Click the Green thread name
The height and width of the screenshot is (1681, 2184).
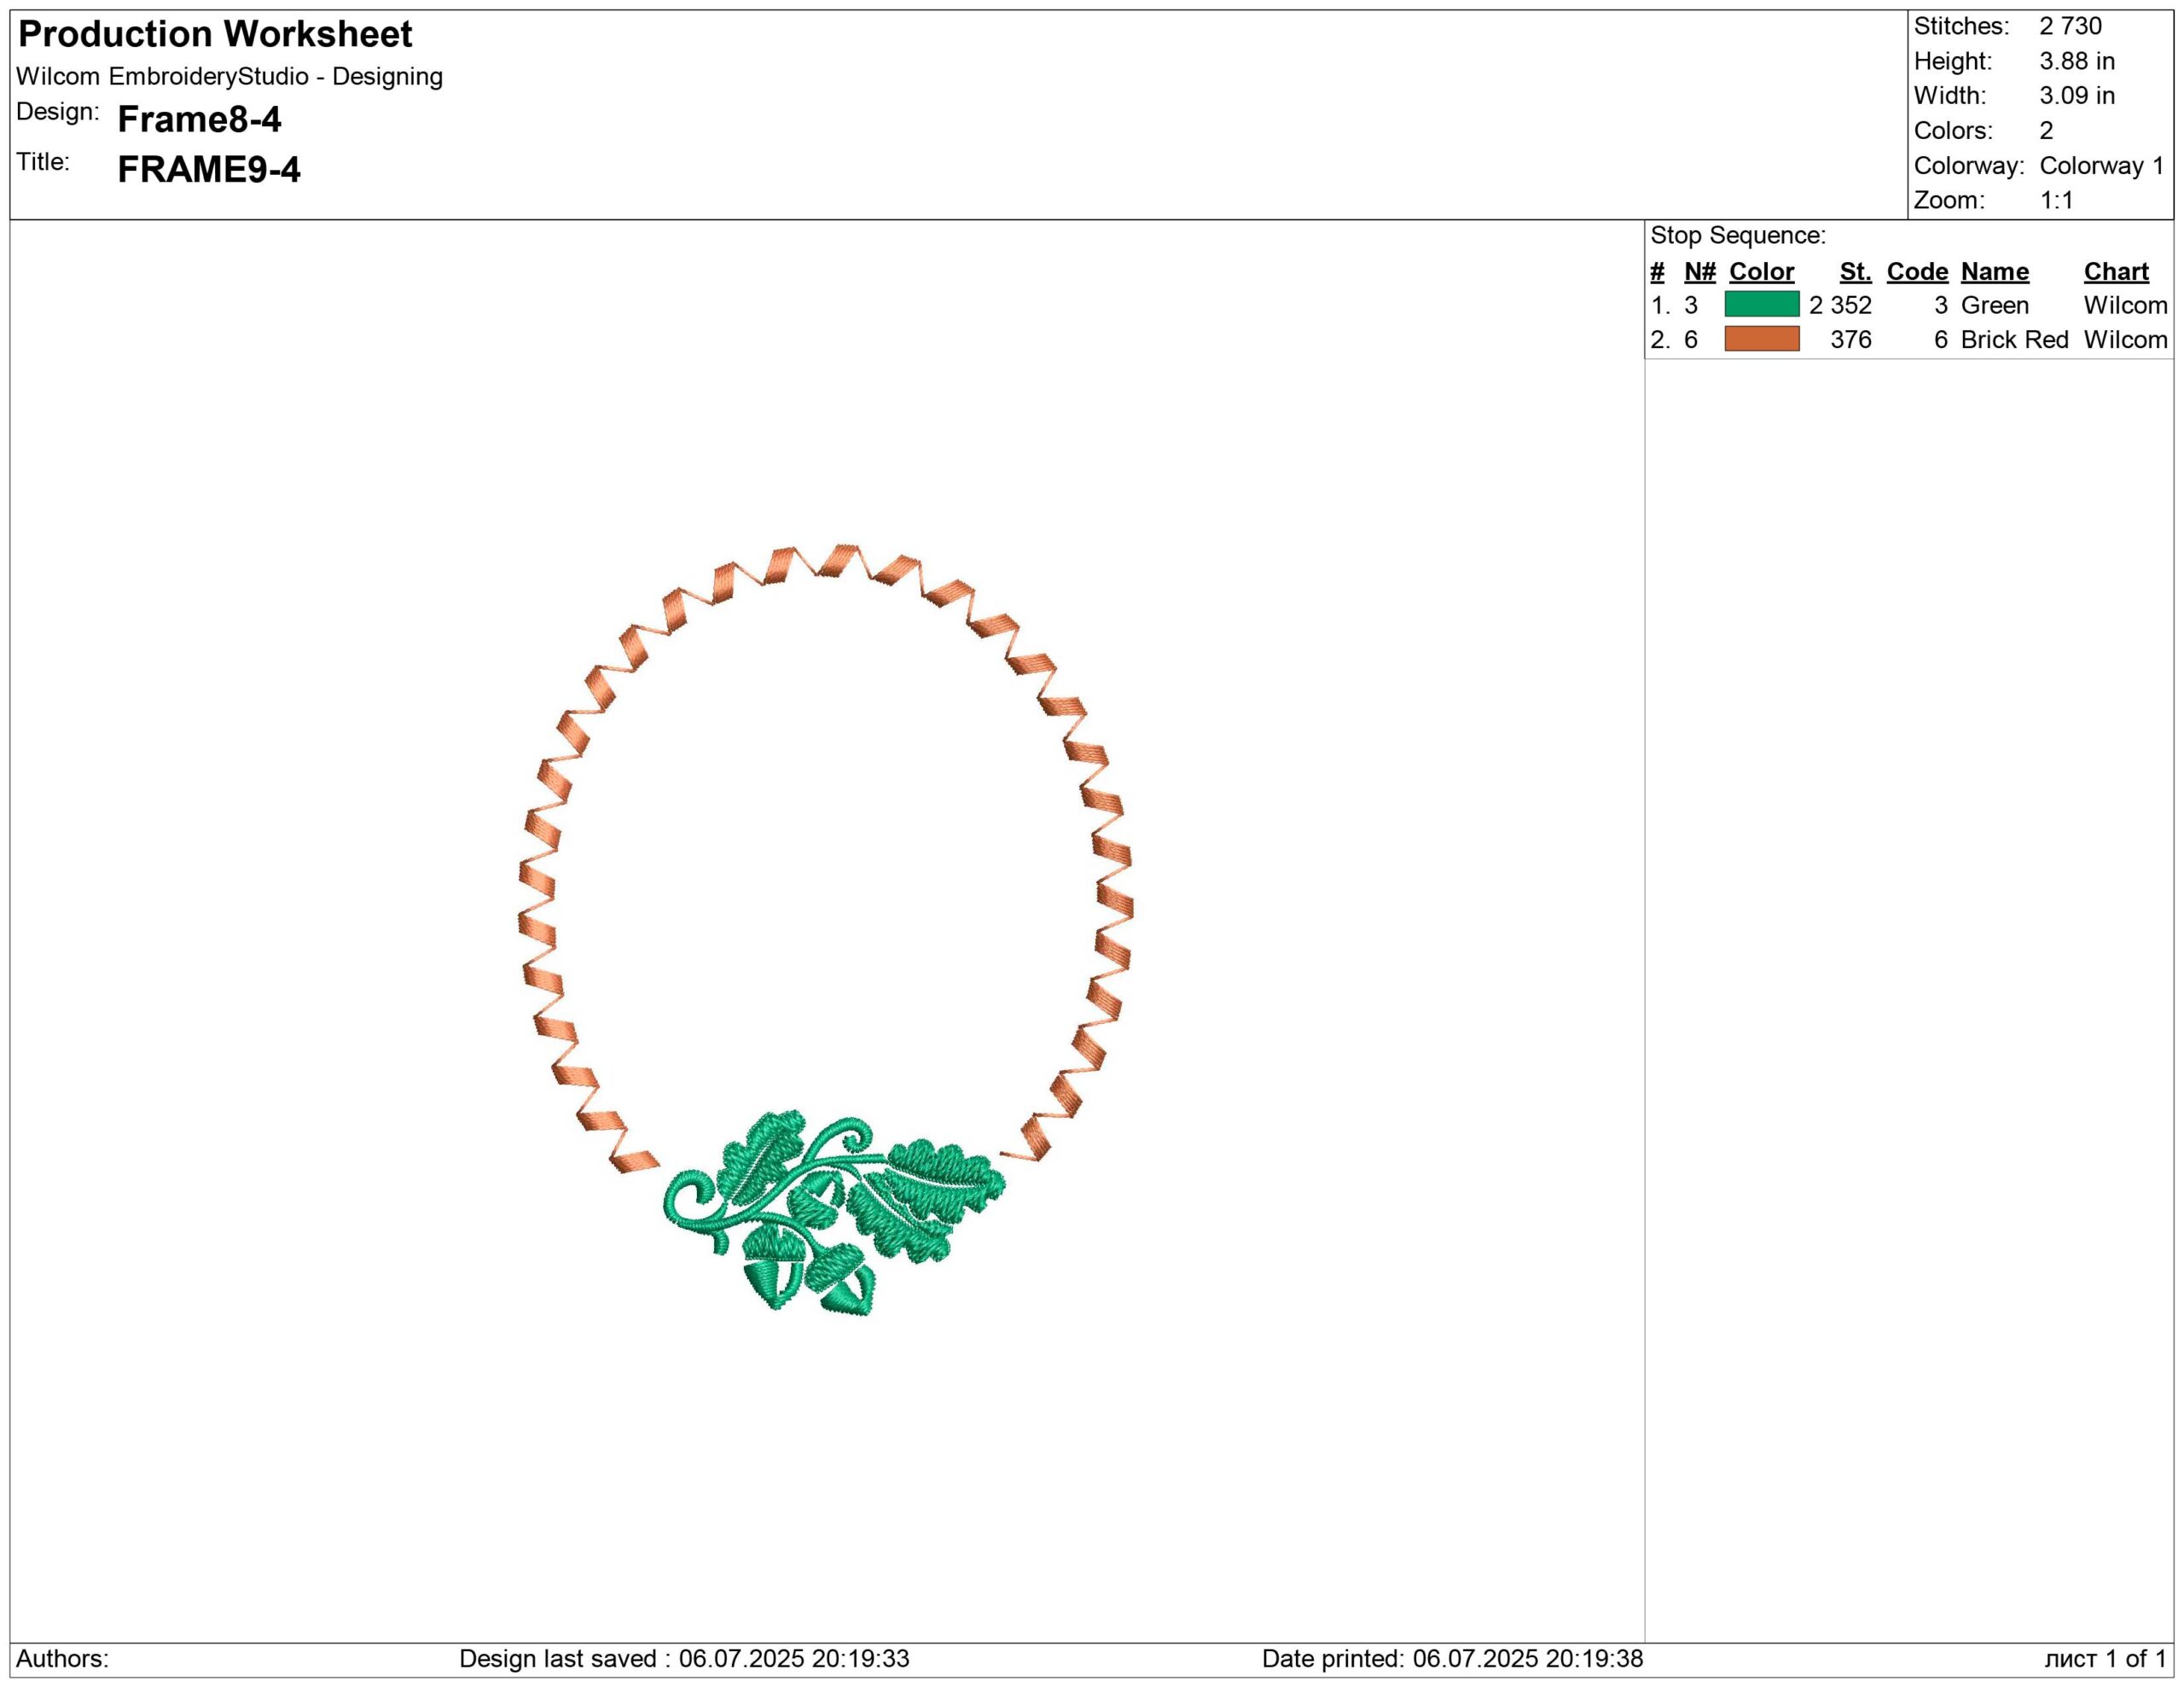pyautogui.click(x=1994, y=305)
